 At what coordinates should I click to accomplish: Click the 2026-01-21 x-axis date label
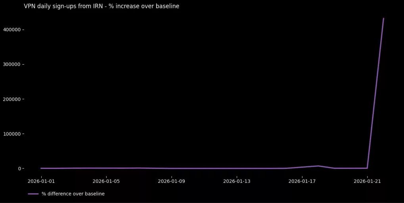click(367, 181)
